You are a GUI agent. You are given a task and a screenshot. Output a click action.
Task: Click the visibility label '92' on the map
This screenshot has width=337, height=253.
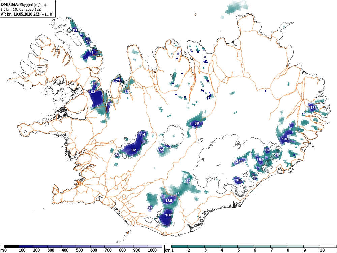click(134, 150)
